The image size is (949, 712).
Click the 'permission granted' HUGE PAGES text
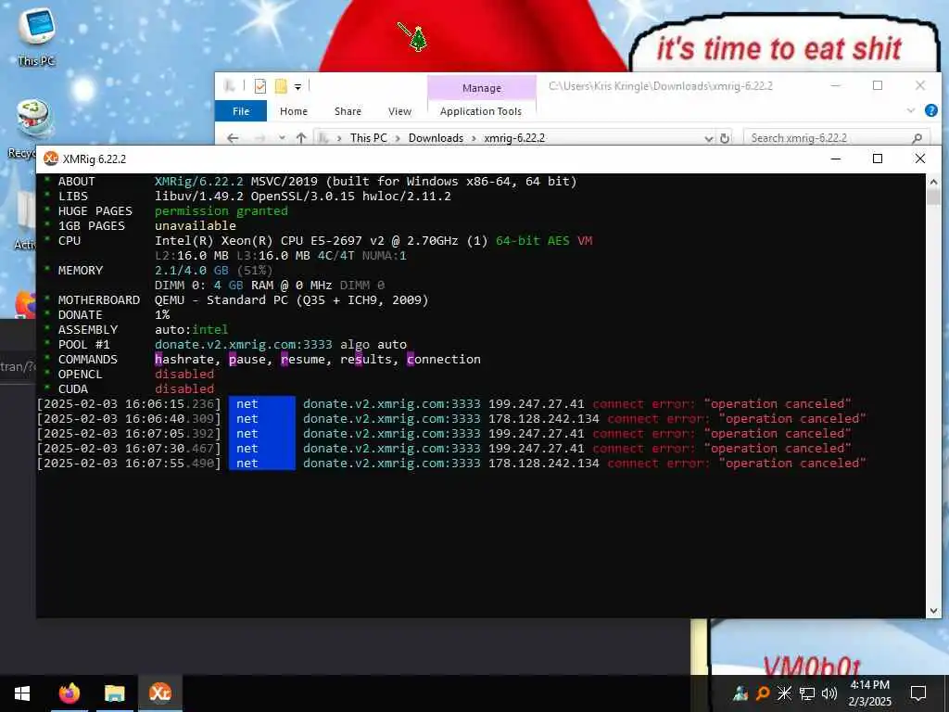pos(221,210)
